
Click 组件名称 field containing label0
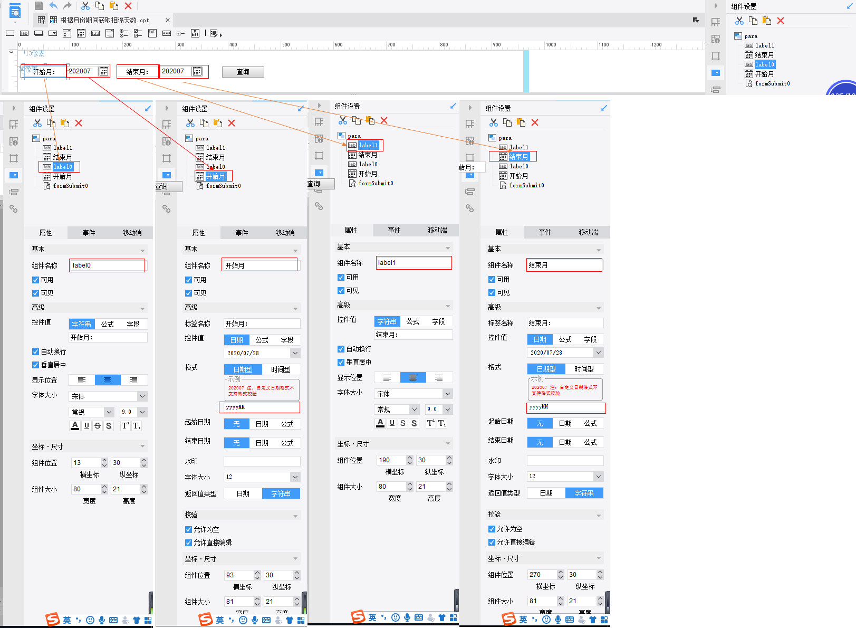pos(107,265)
